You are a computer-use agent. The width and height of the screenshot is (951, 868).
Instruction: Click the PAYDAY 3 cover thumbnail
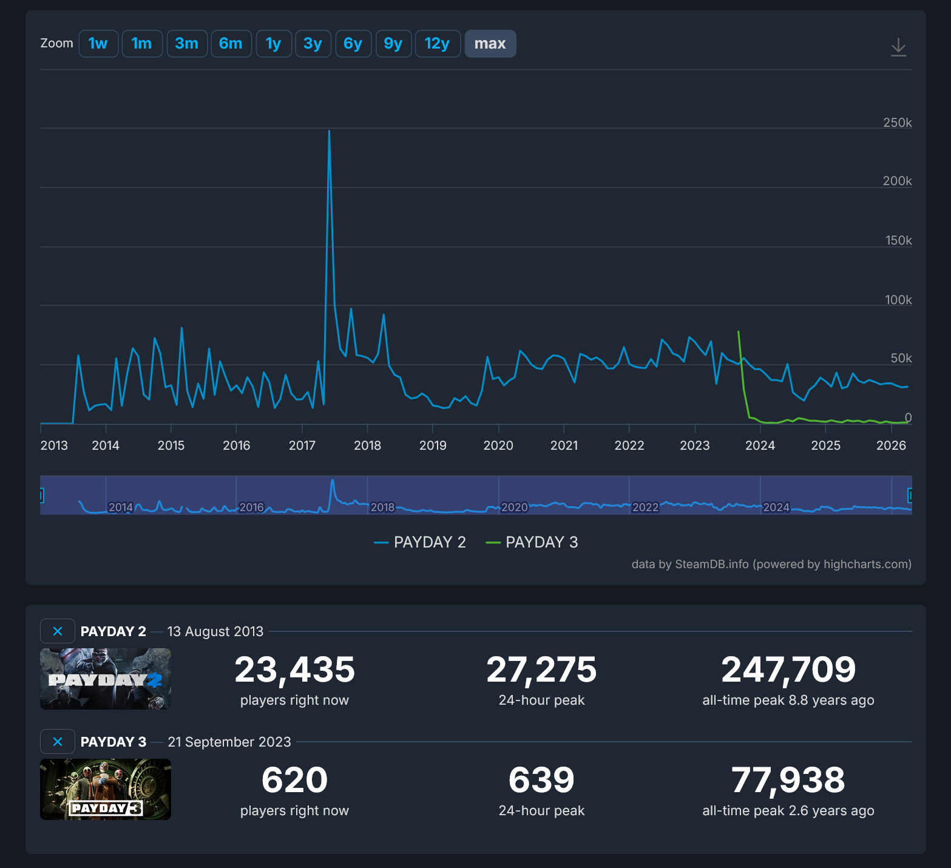[105, 789]
